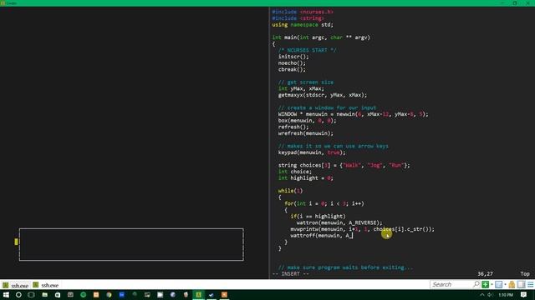The image size is (535, 300).
Task: Open Microsoft Store from the taskbar
Action: tap(58, 294)
